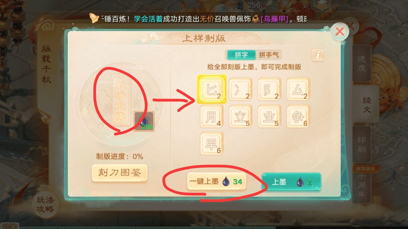Select the 立 character tile
The height and width of the screenshot is (229, 408).
coord(240,117)
